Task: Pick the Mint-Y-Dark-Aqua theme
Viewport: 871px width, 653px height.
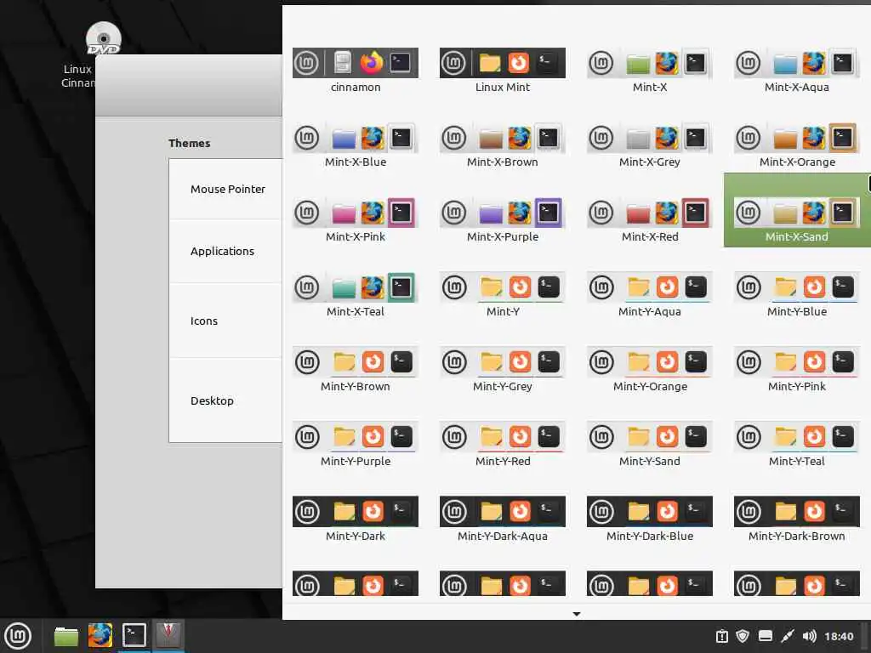Action: (502, 520)
